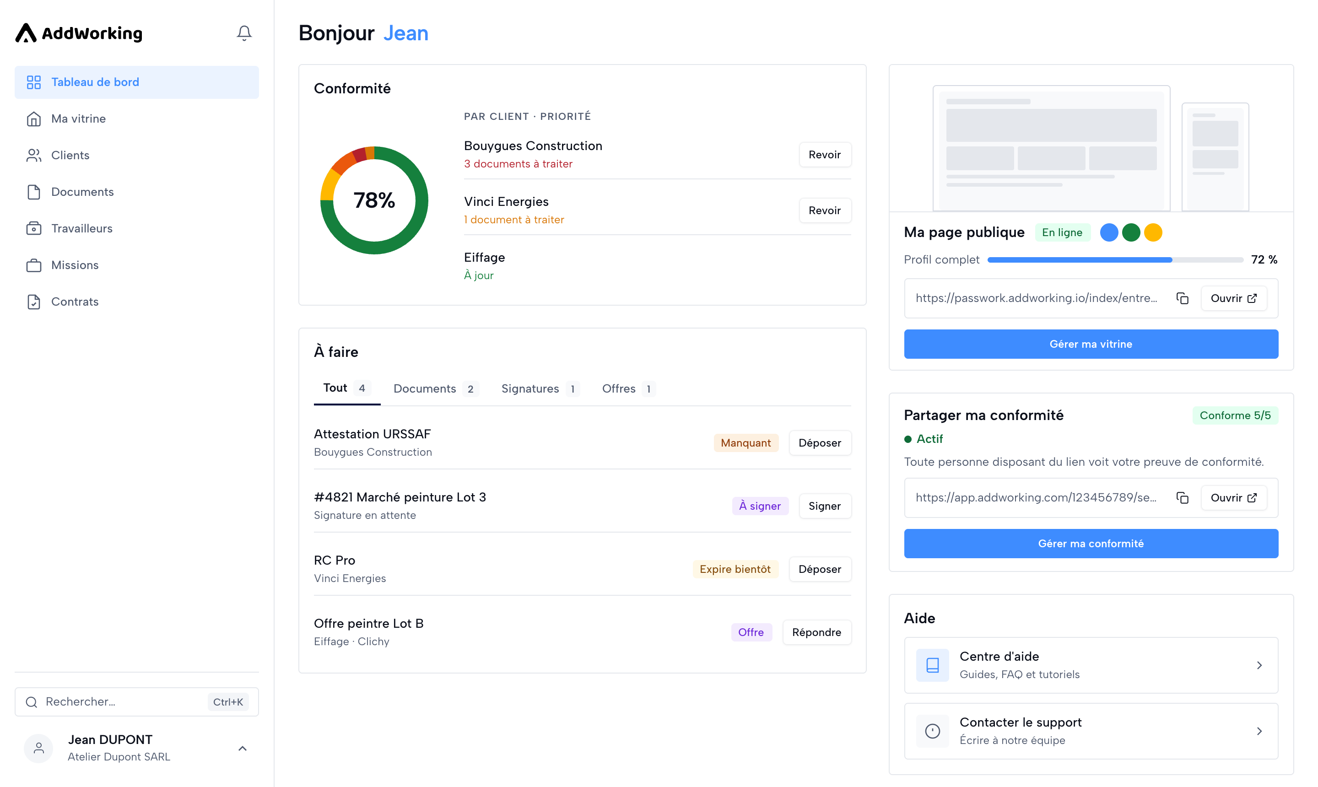
Task: Open the Documents section in the sidebar
Action: click(x=137, y=192)
